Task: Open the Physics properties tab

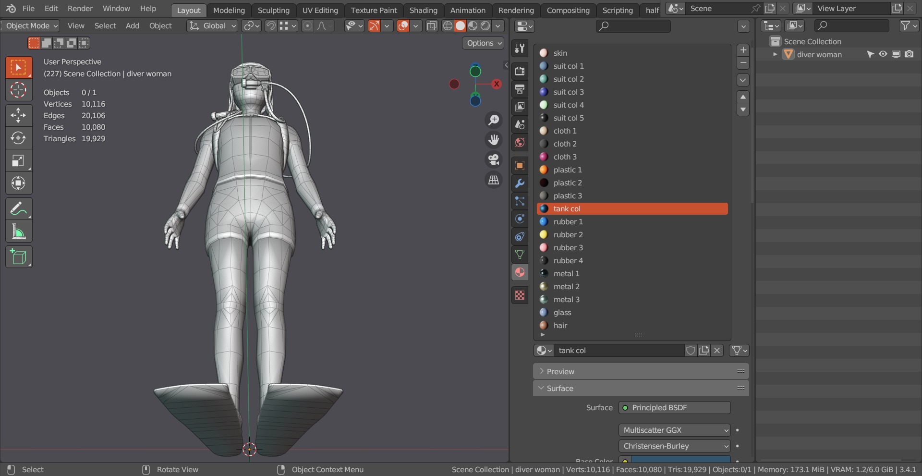Action: tap(520, 219)
